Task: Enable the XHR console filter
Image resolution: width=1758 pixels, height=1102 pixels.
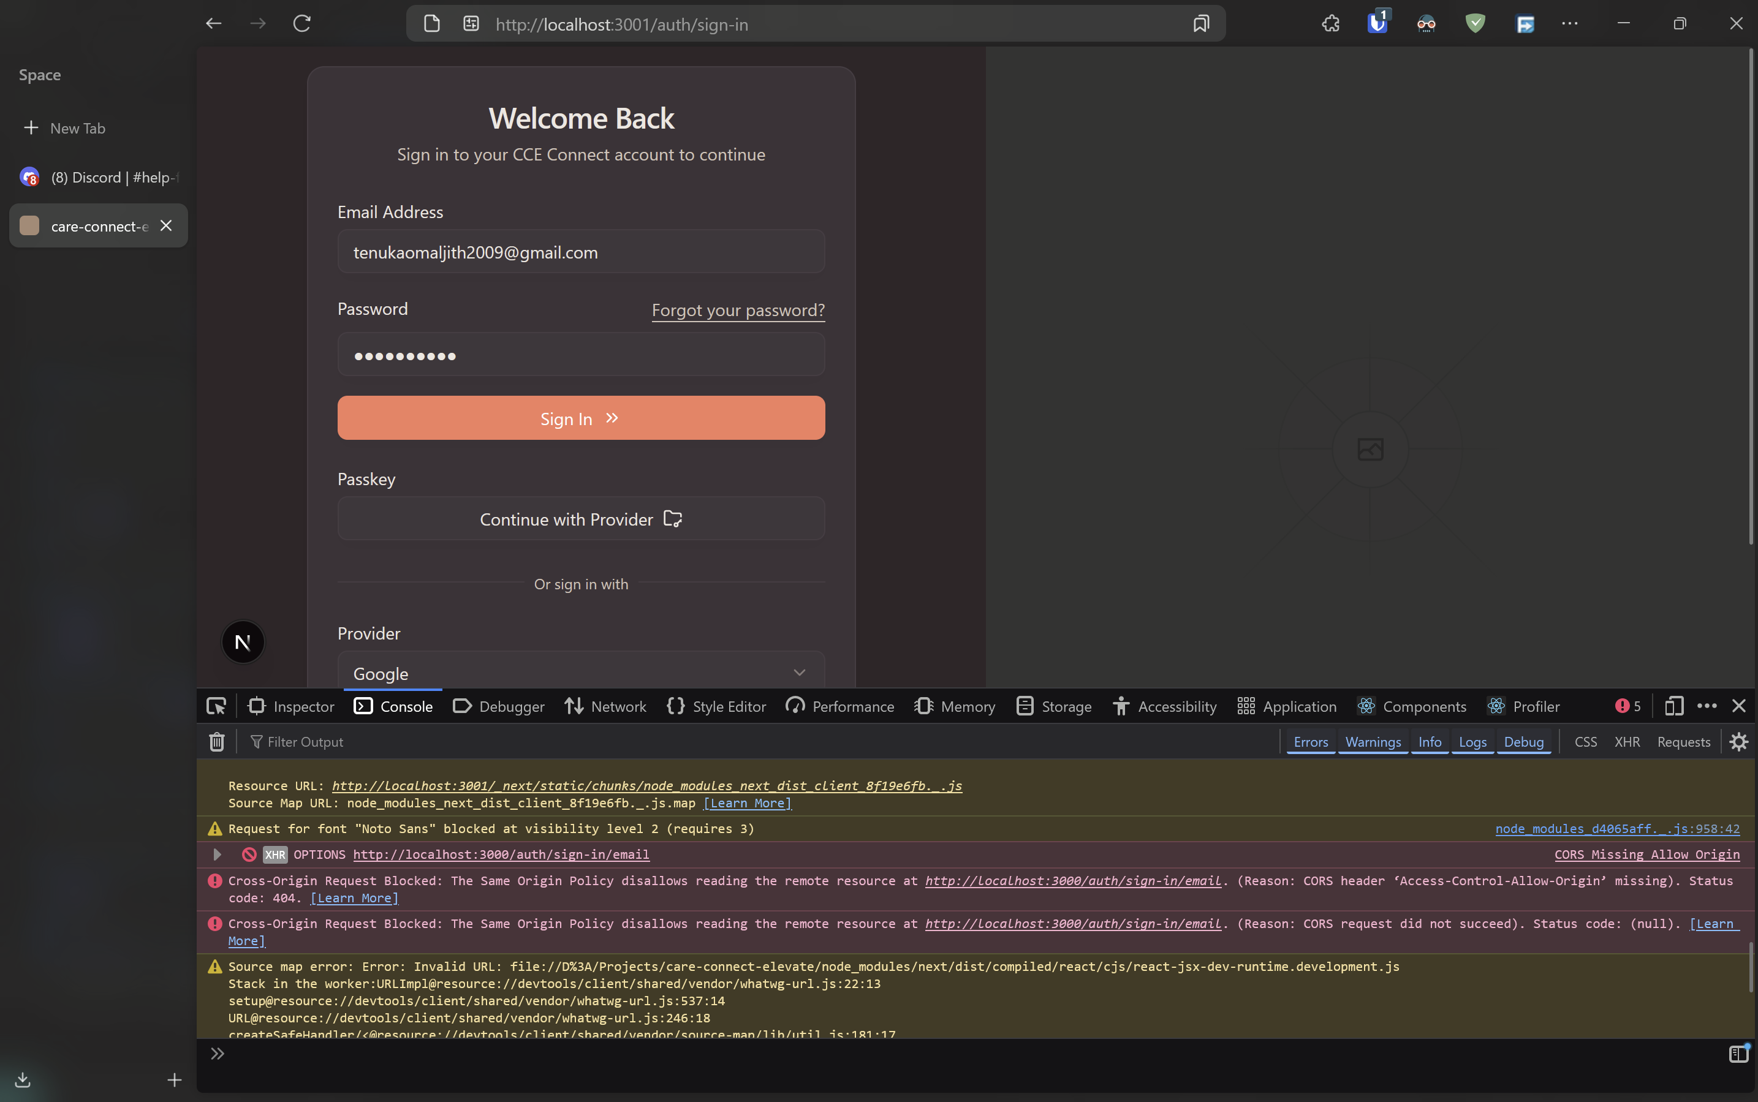Action: (x=1626, y=742)
